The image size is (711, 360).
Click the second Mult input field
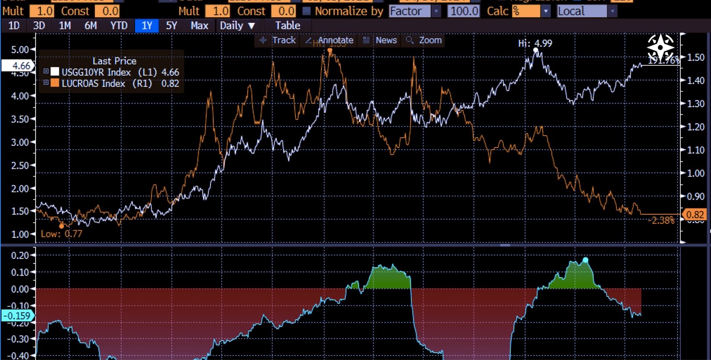point(218,11)
